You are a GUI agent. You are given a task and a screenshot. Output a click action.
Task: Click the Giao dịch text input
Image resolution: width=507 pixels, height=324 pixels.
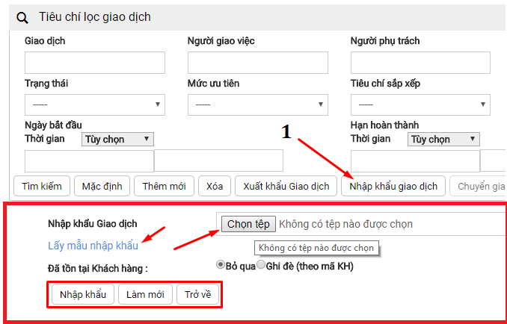pos(95,63)
